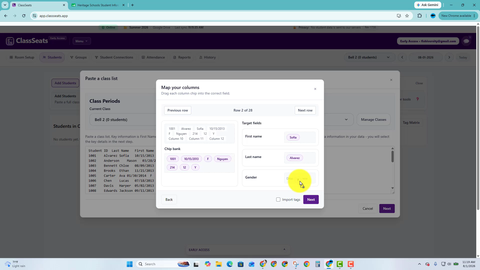Open the Windows Start menu
The height and width of the screenshot is (270, 480).
[x=129, y=264]
